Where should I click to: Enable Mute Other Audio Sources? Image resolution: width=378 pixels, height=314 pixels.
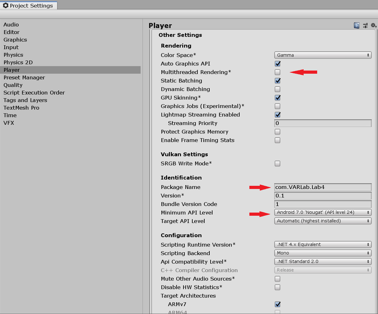(x=277, y=279)
